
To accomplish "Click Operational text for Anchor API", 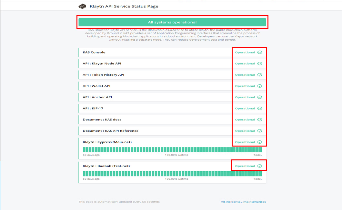I will (x=245, y=97).
